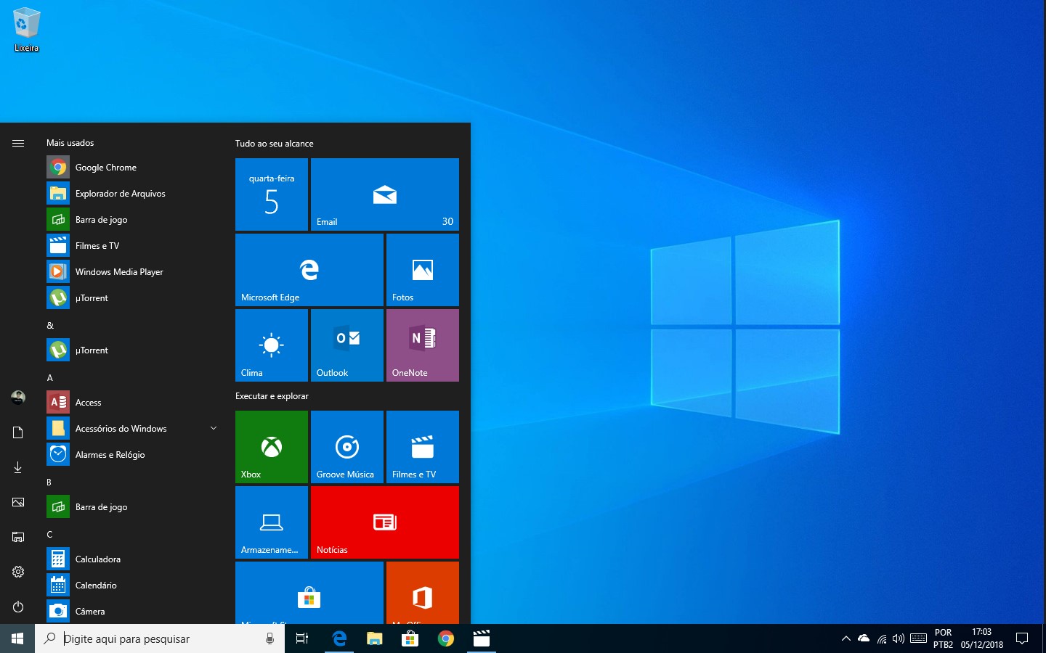
Task: Open Documents from the Start sidebar
Action: point(18,432)
